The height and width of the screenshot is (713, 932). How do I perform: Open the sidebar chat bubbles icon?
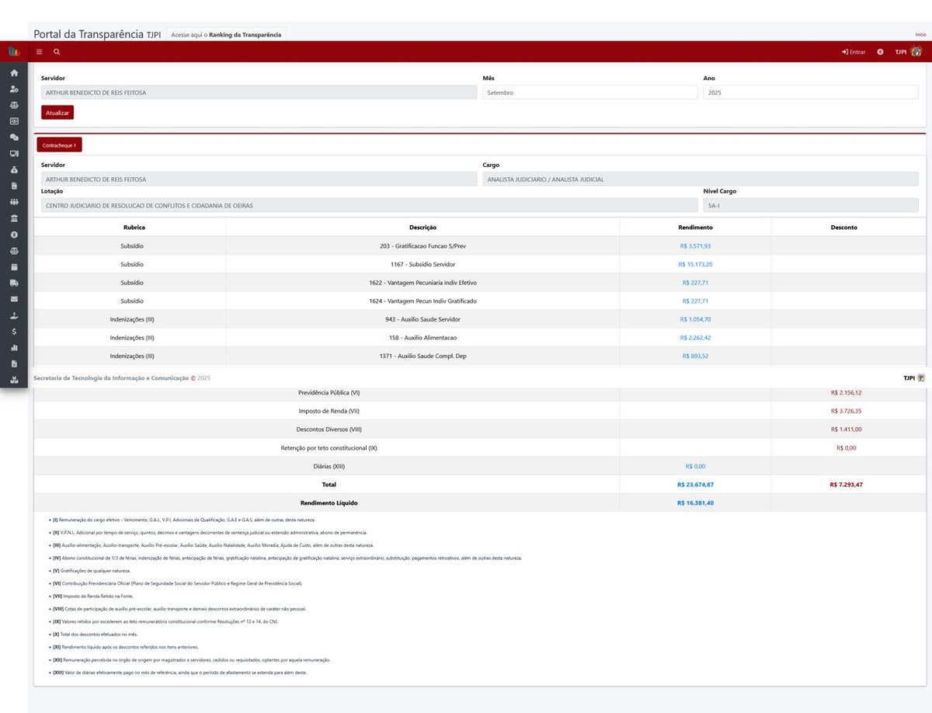point(14,137)
